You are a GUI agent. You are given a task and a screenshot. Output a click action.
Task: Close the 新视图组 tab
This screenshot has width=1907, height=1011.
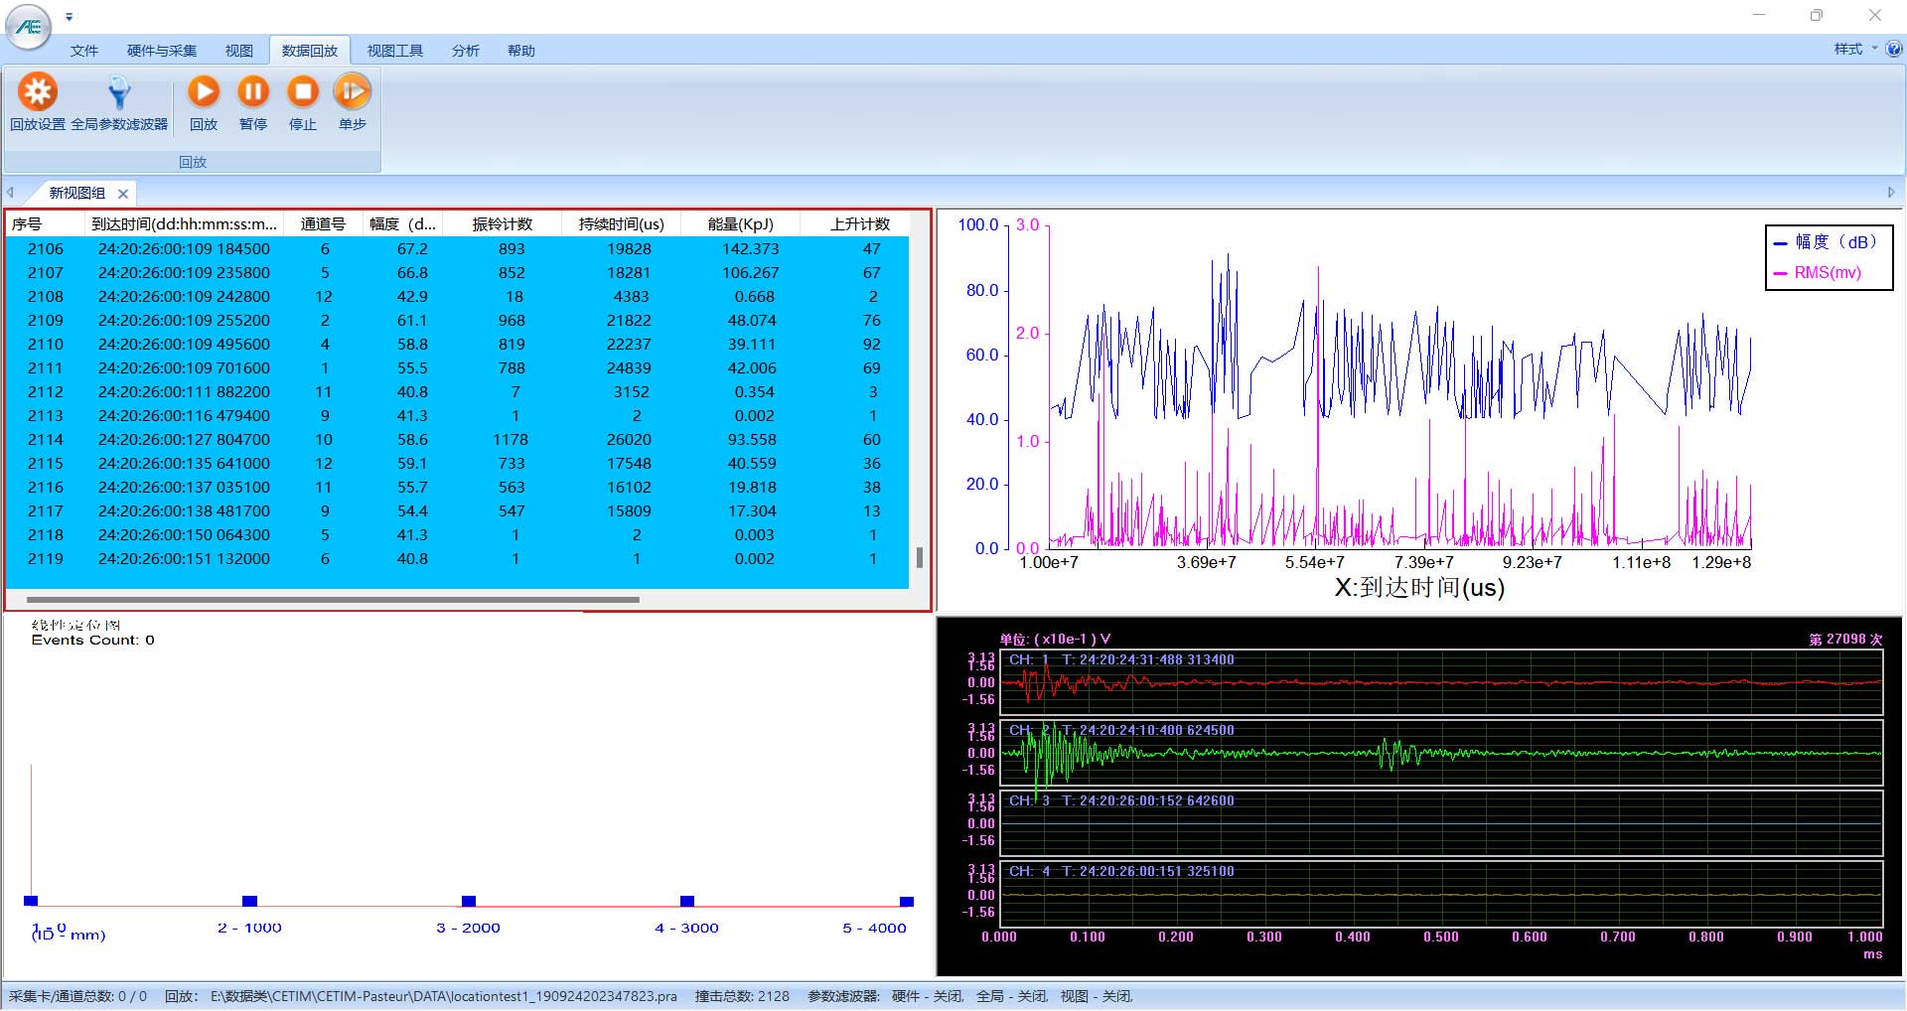[x=123, y=194]
